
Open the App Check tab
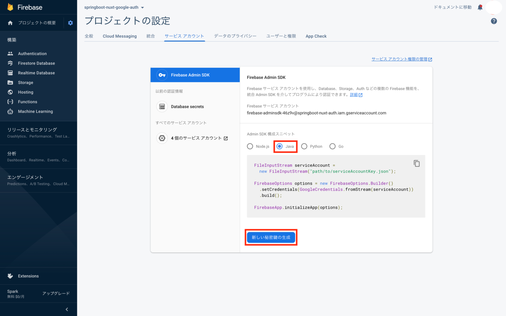click(316, 36)
